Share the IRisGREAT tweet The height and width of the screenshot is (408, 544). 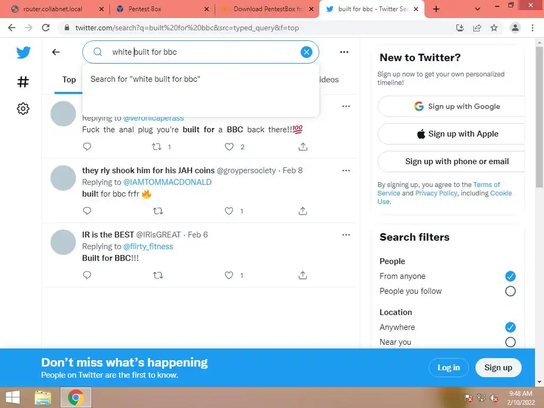coord(303,275)
